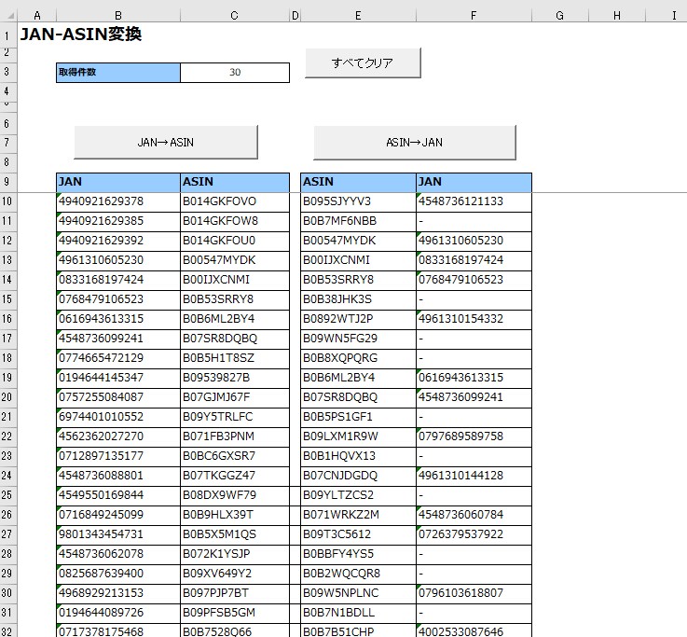Select column H header
The height and width of the screenshot is (637, 687).
point(617,15)
